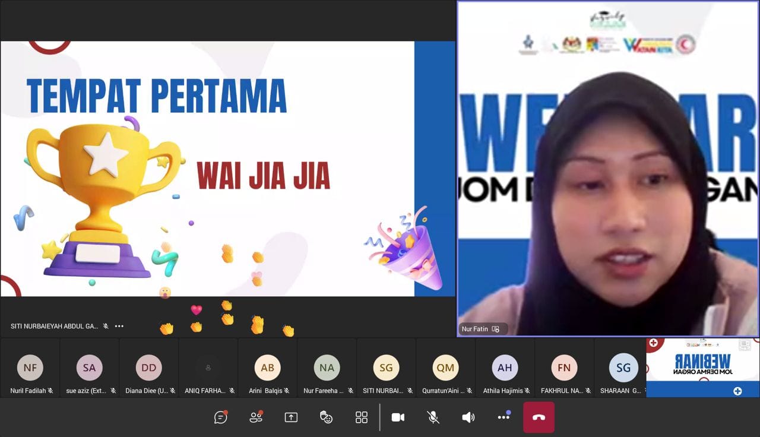Select the sue aziz participant tile

[x=89, y=368]
